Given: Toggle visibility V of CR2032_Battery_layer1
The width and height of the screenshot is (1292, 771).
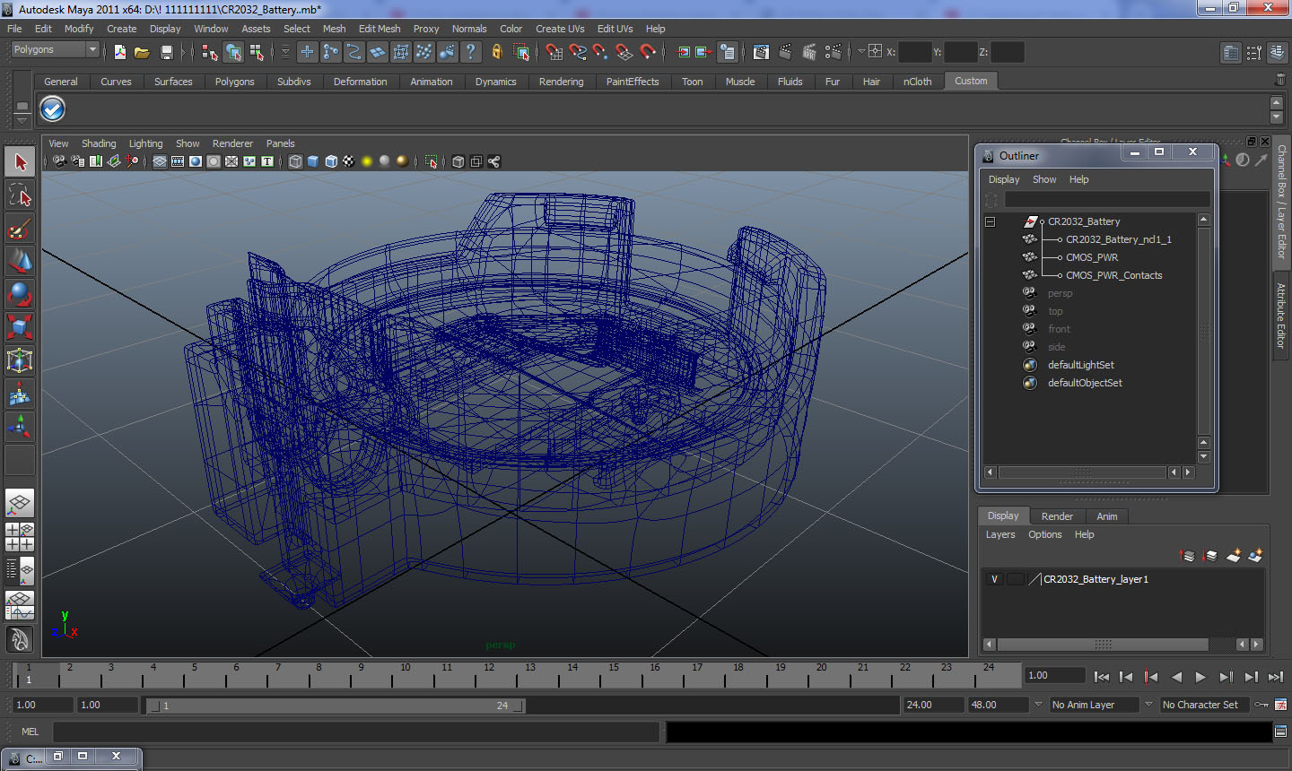Looking at the screenshot, I should point(994,579).
